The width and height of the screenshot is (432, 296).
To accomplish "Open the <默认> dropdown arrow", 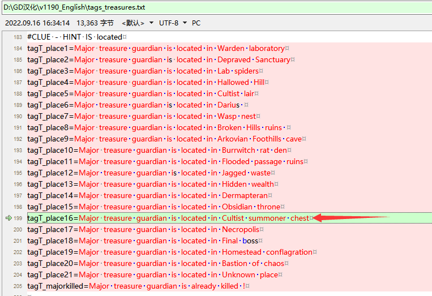I will click(x=151, y=23).
